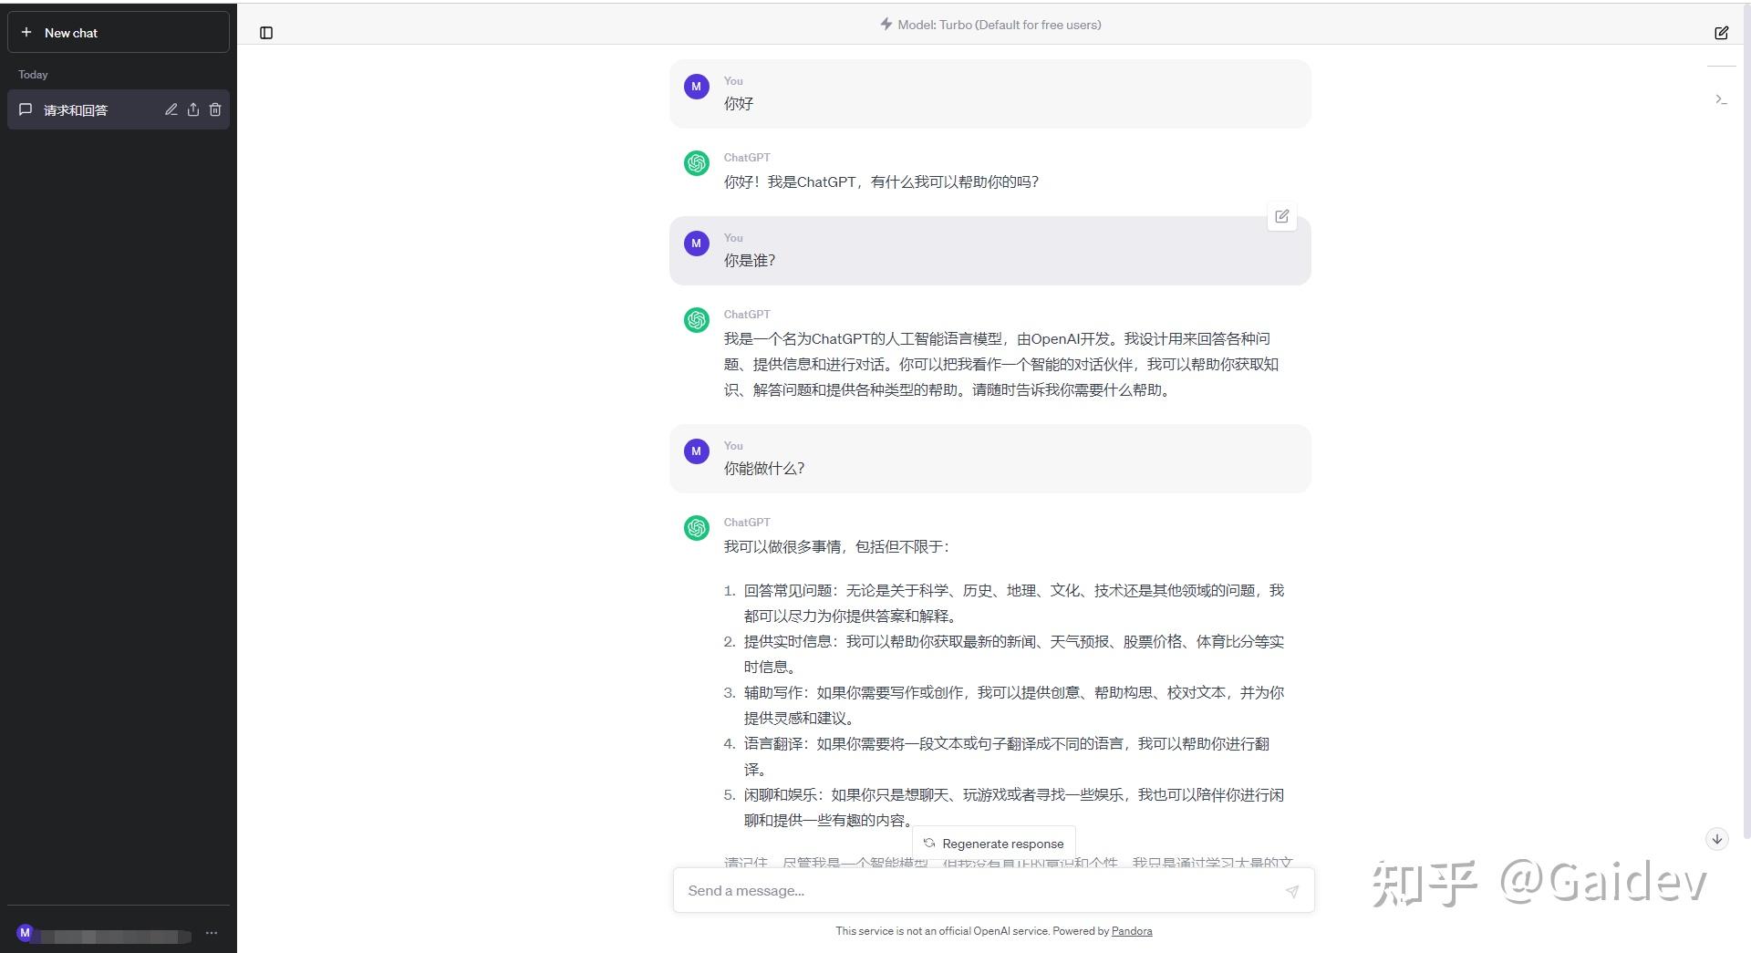Open the terminal panel on the right edge

1721,99
